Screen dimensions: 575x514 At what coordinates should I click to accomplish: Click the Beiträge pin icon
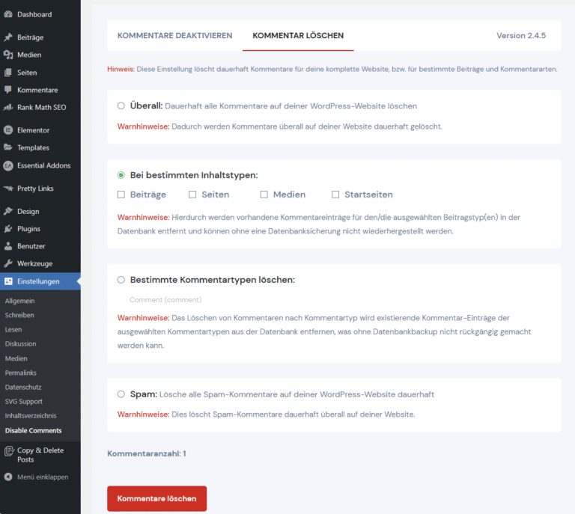coord(8,37)
